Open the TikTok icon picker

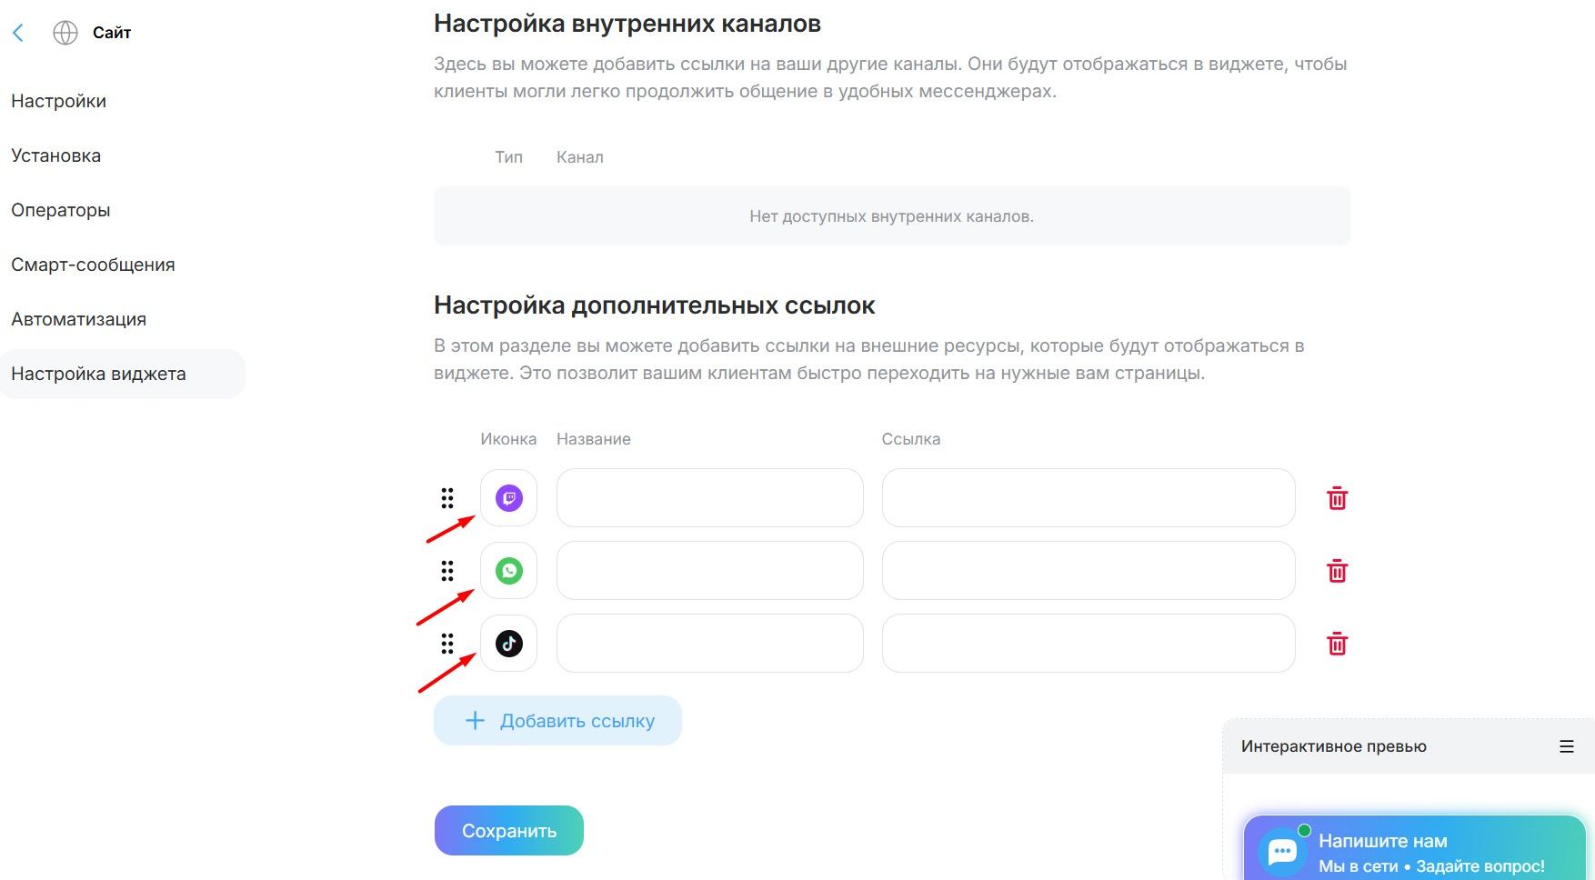pyautogui.click(x=508, y=644)
